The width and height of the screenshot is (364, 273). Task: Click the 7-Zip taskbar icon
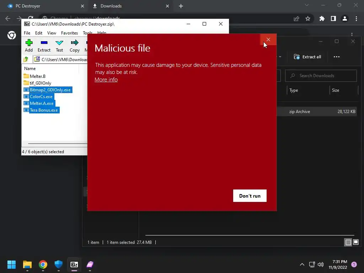[74, 264]
